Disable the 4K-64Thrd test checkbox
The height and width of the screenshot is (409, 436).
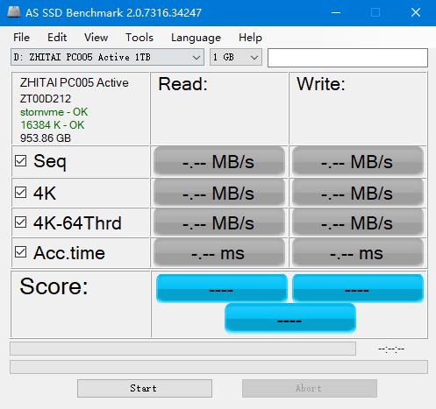(21, 222)
